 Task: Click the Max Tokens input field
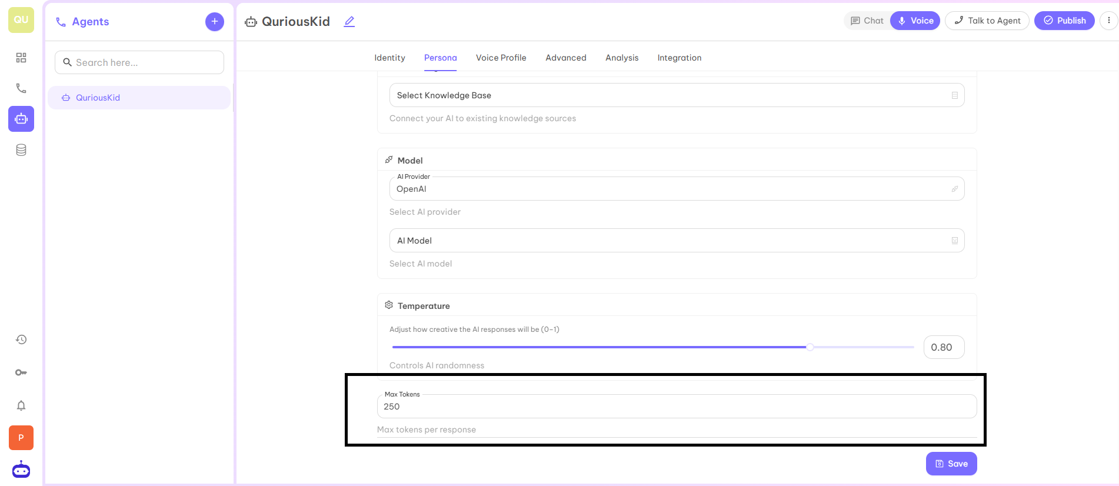tap(677, 407)
